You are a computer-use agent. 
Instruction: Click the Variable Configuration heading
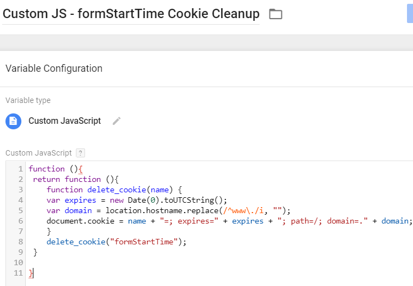[x=54, y=68]
